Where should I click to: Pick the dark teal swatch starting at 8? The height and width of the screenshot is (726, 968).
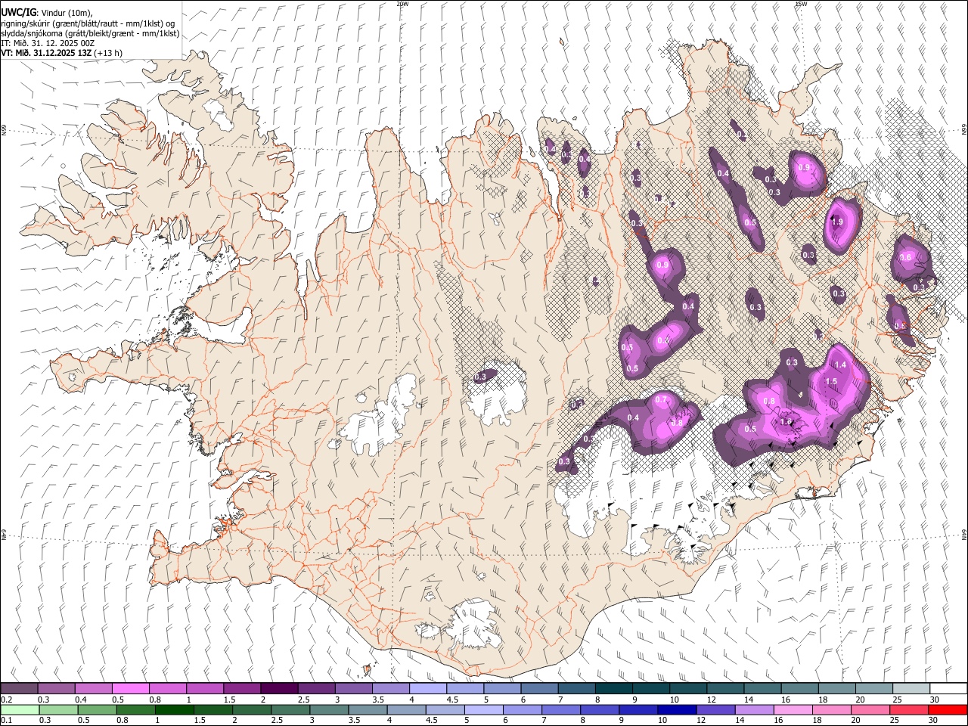tap(613, 689)
